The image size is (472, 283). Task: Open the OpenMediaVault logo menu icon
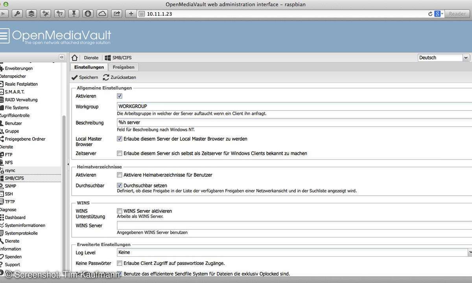(4, 36)
